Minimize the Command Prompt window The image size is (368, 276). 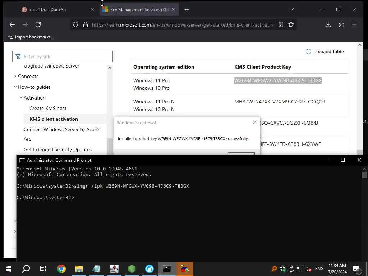326,160
